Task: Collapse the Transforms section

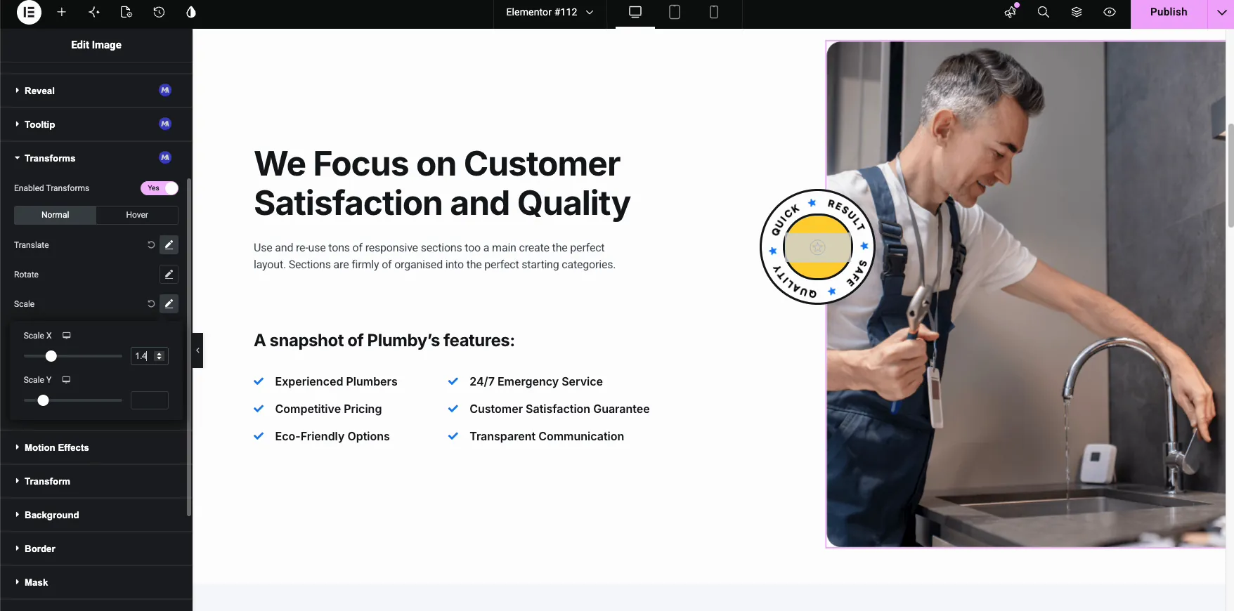Action: tap(96, 158)
